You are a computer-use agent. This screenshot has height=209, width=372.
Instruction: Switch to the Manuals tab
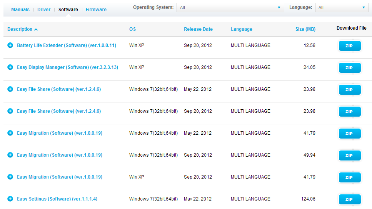(x=20, y=10)
